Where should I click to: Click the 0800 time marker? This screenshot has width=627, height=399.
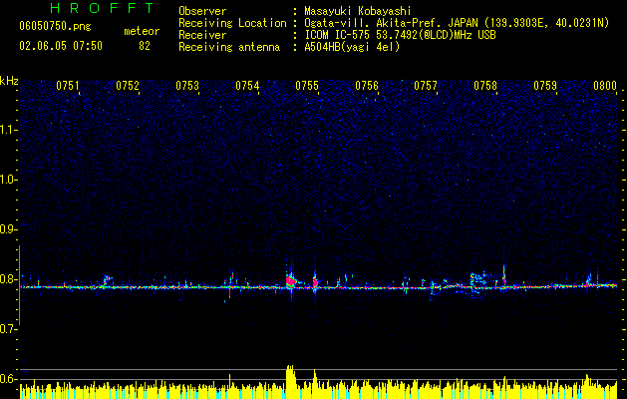[x=605, y=86]
